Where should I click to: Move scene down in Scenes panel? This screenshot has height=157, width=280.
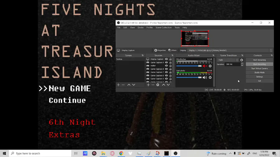pos(133,85)
